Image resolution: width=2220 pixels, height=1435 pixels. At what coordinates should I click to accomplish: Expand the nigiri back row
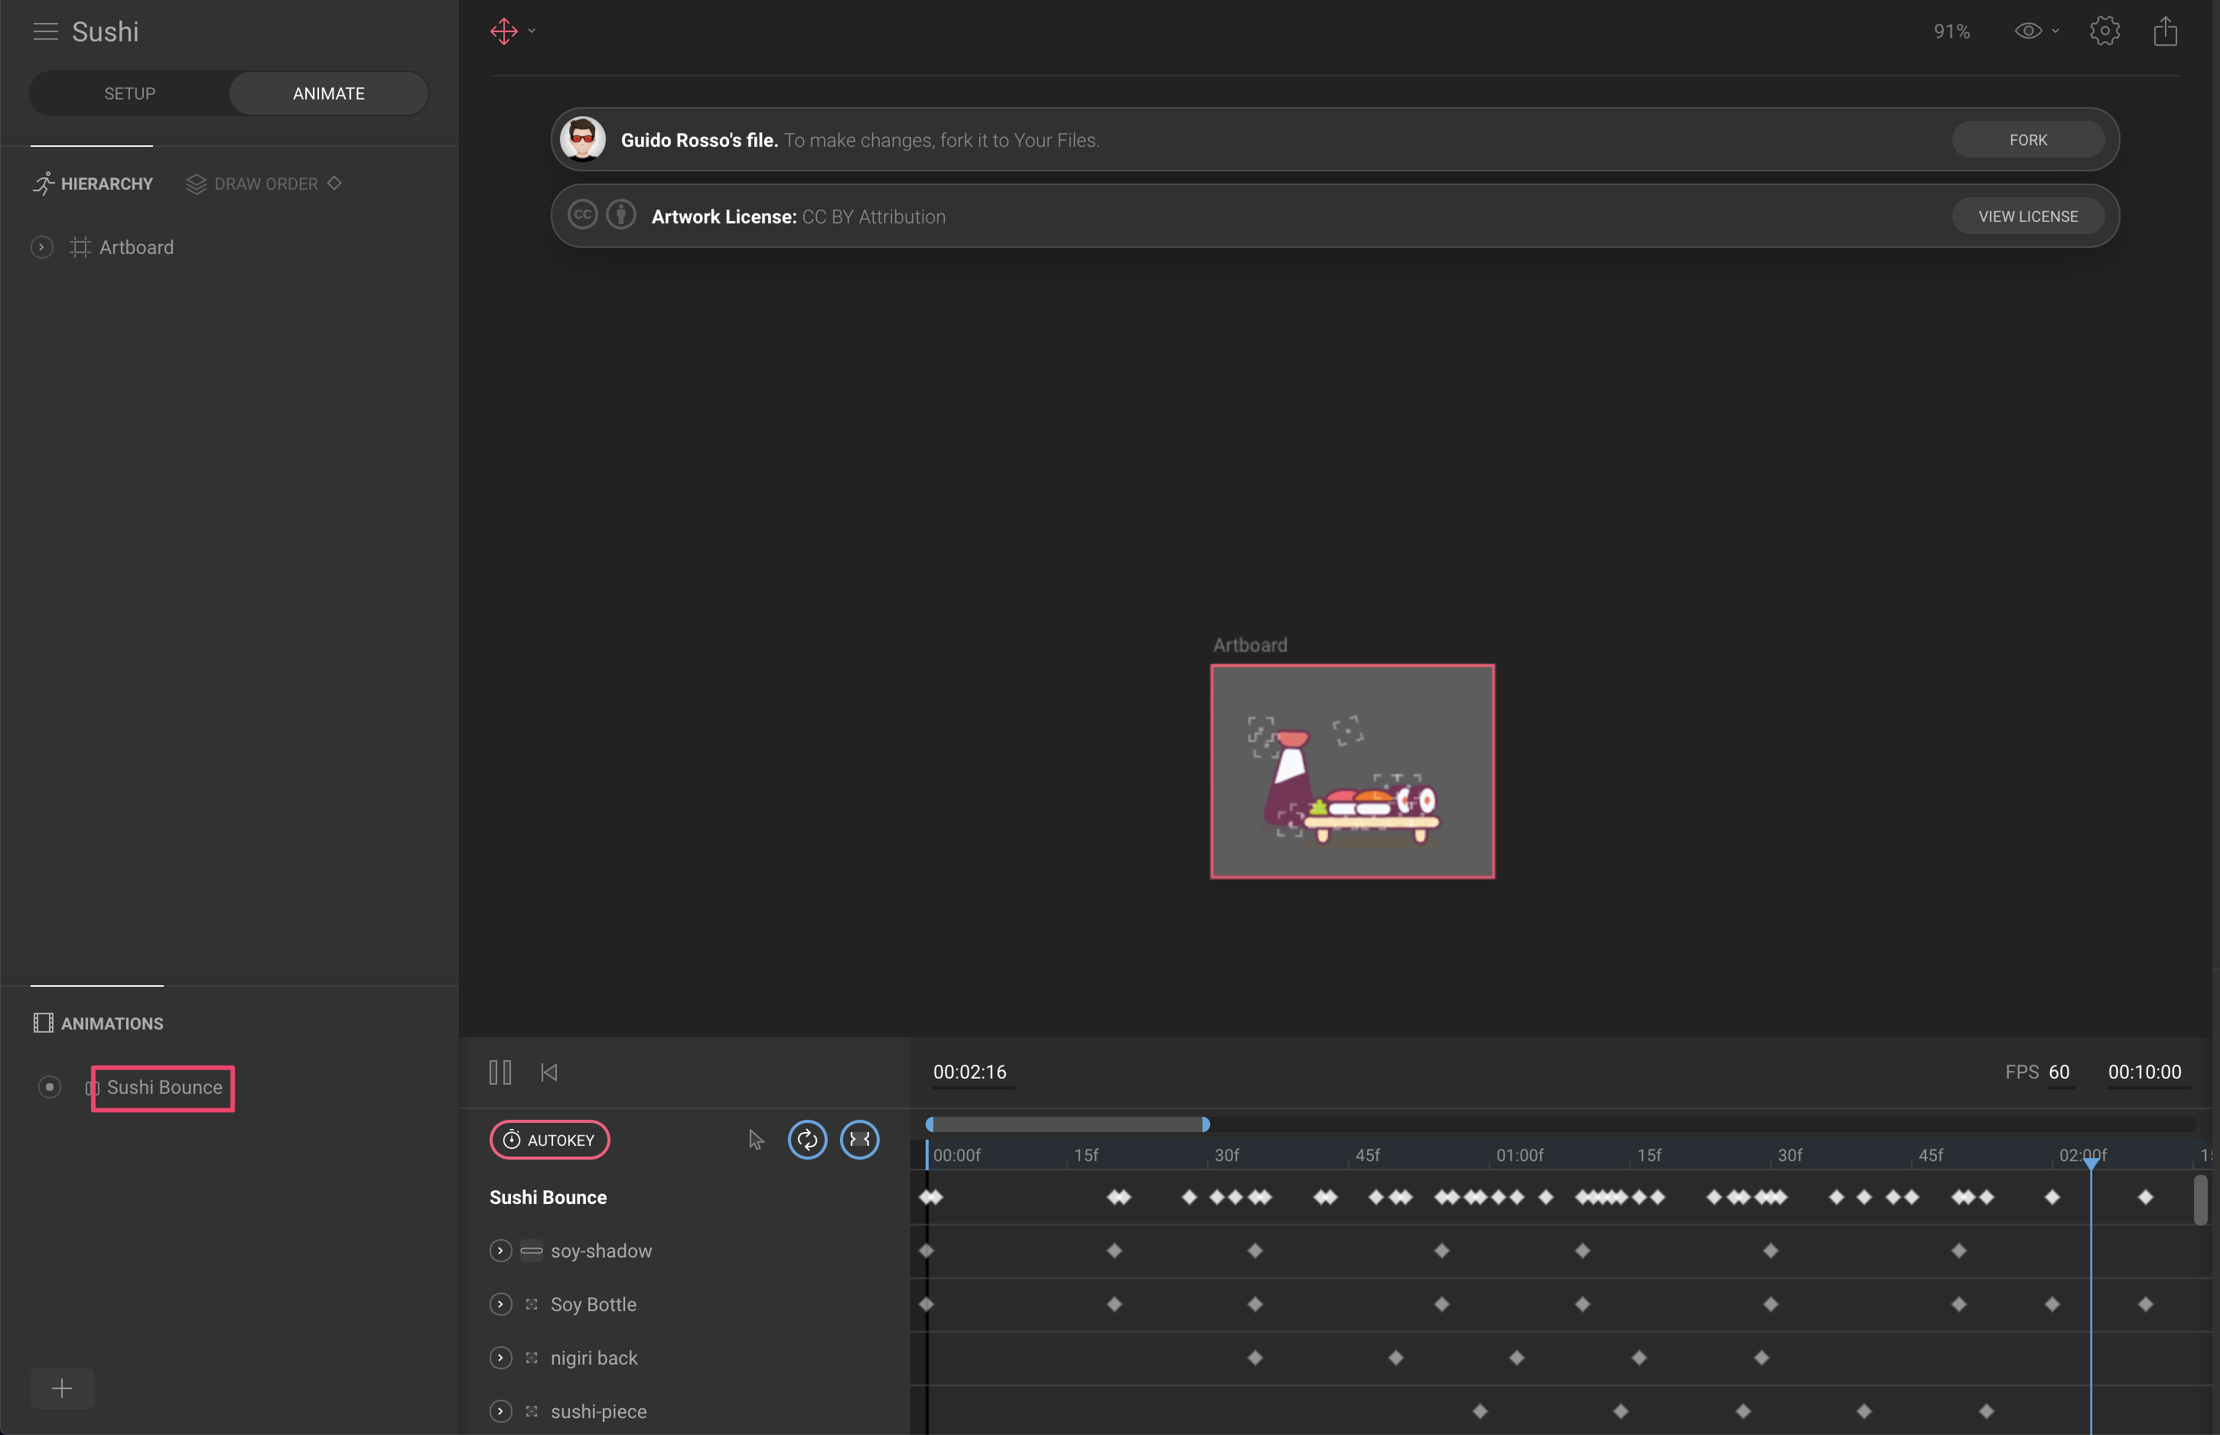[x=500, y=1358]
